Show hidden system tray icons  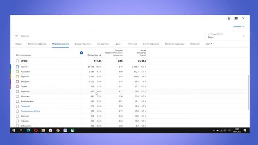[214, 130]
